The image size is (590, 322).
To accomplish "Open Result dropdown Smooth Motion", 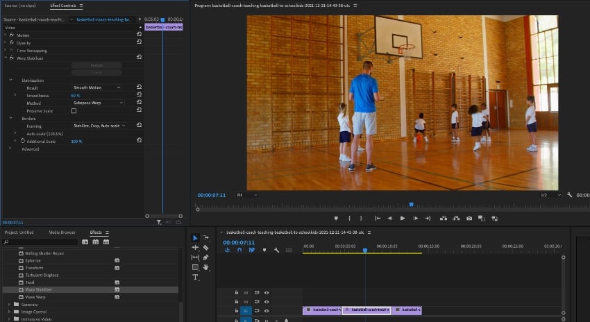I will (96, 87).
